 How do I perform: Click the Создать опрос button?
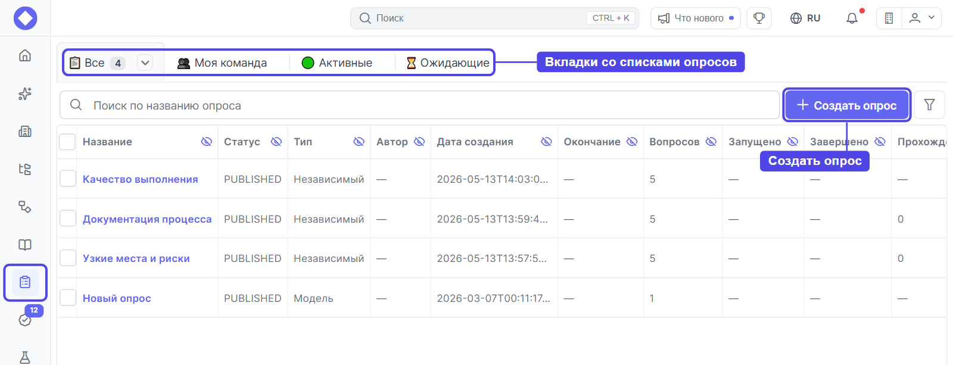pyautogui.click(x=846, y=105)
